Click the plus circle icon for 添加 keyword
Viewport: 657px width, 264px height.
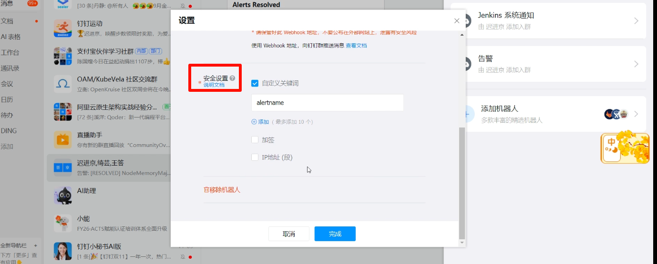point(254,122)
